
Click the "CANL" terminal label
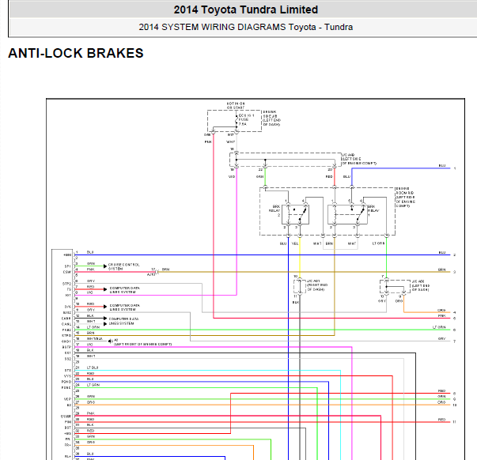66,324
